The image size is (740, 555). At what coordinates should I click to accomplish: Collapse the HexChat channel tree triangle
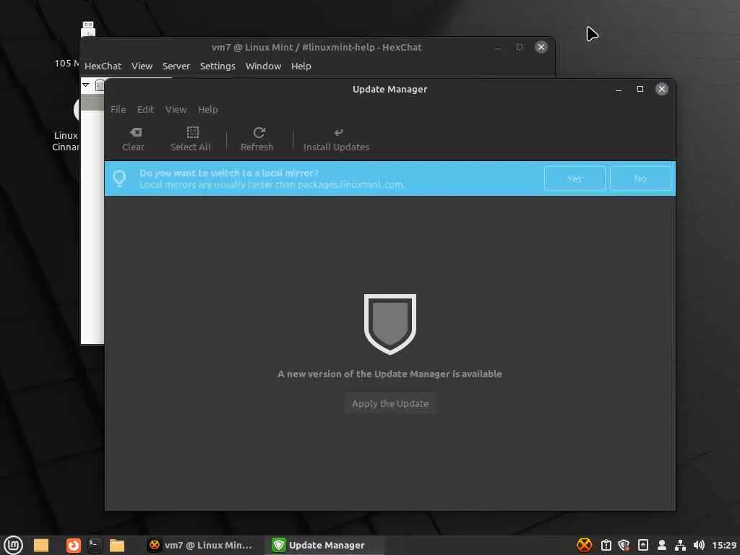pos(86,85)
